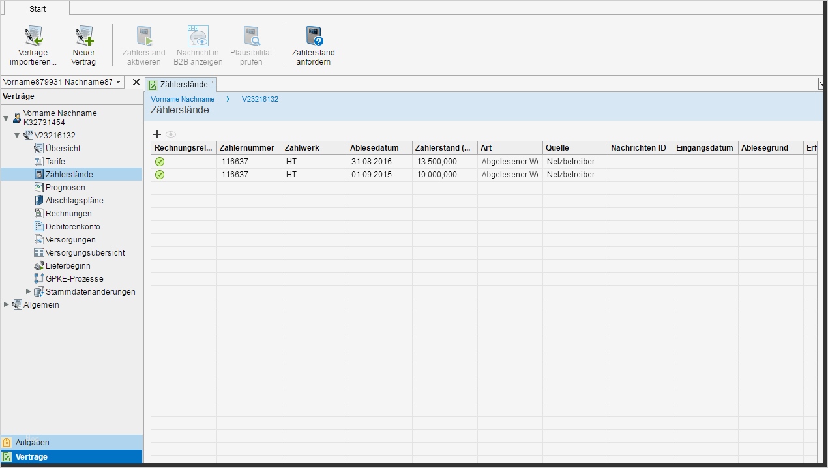Select reading value 13.500,000
The height and width of the screenshot is (468, 828).
coord(445,162)
